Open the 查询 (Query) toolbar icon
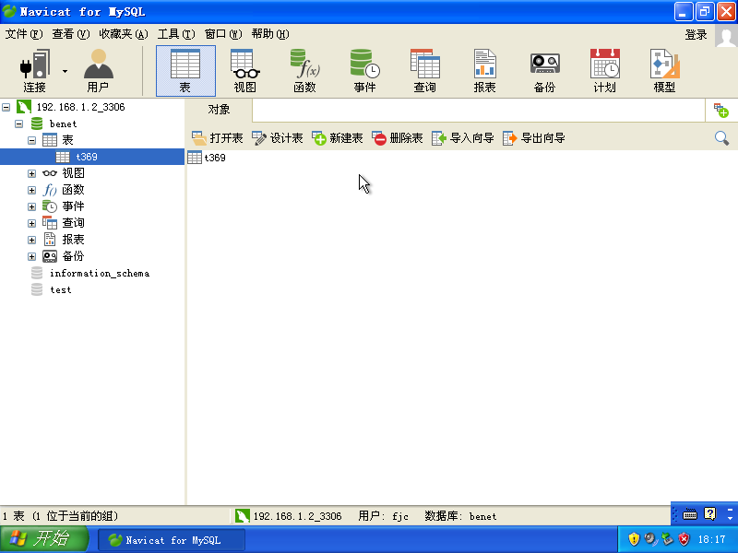This screenshot has width=738, height=553. [424, 71]
